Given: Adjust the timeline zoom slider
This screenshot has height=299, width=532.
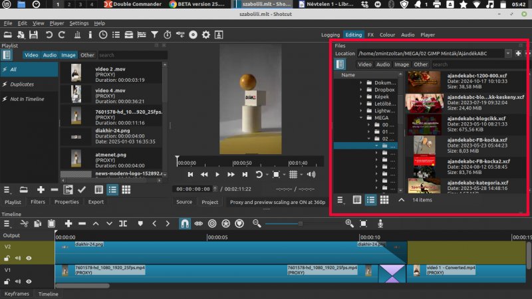Looking at the screenshot, I should pyautogui.click(x=301, y=224).
